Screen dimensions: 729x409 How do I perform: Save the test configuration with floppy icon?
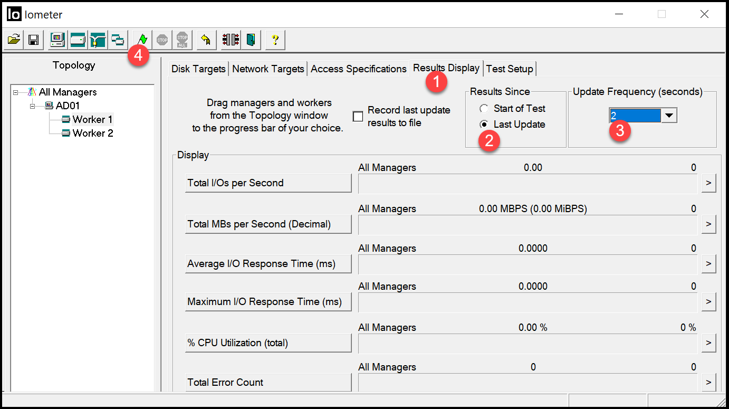point(33,40)
